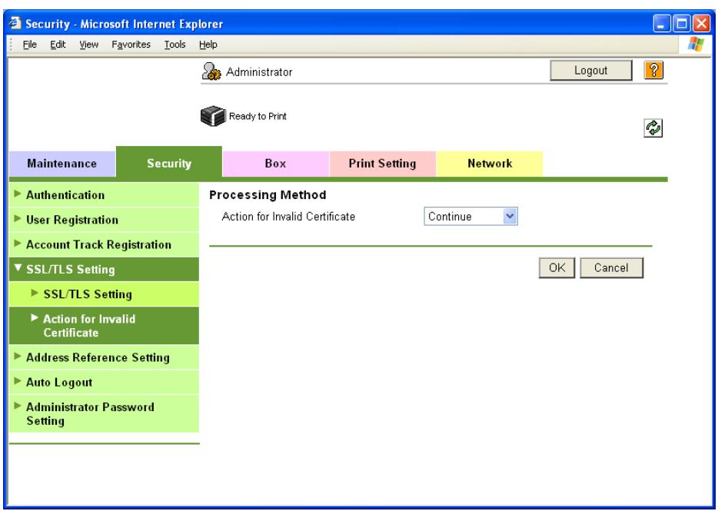Expand the User Registration arrow
Image resolution: width=718 pixels, height=511 pixels.
click(x=18, y=218)
